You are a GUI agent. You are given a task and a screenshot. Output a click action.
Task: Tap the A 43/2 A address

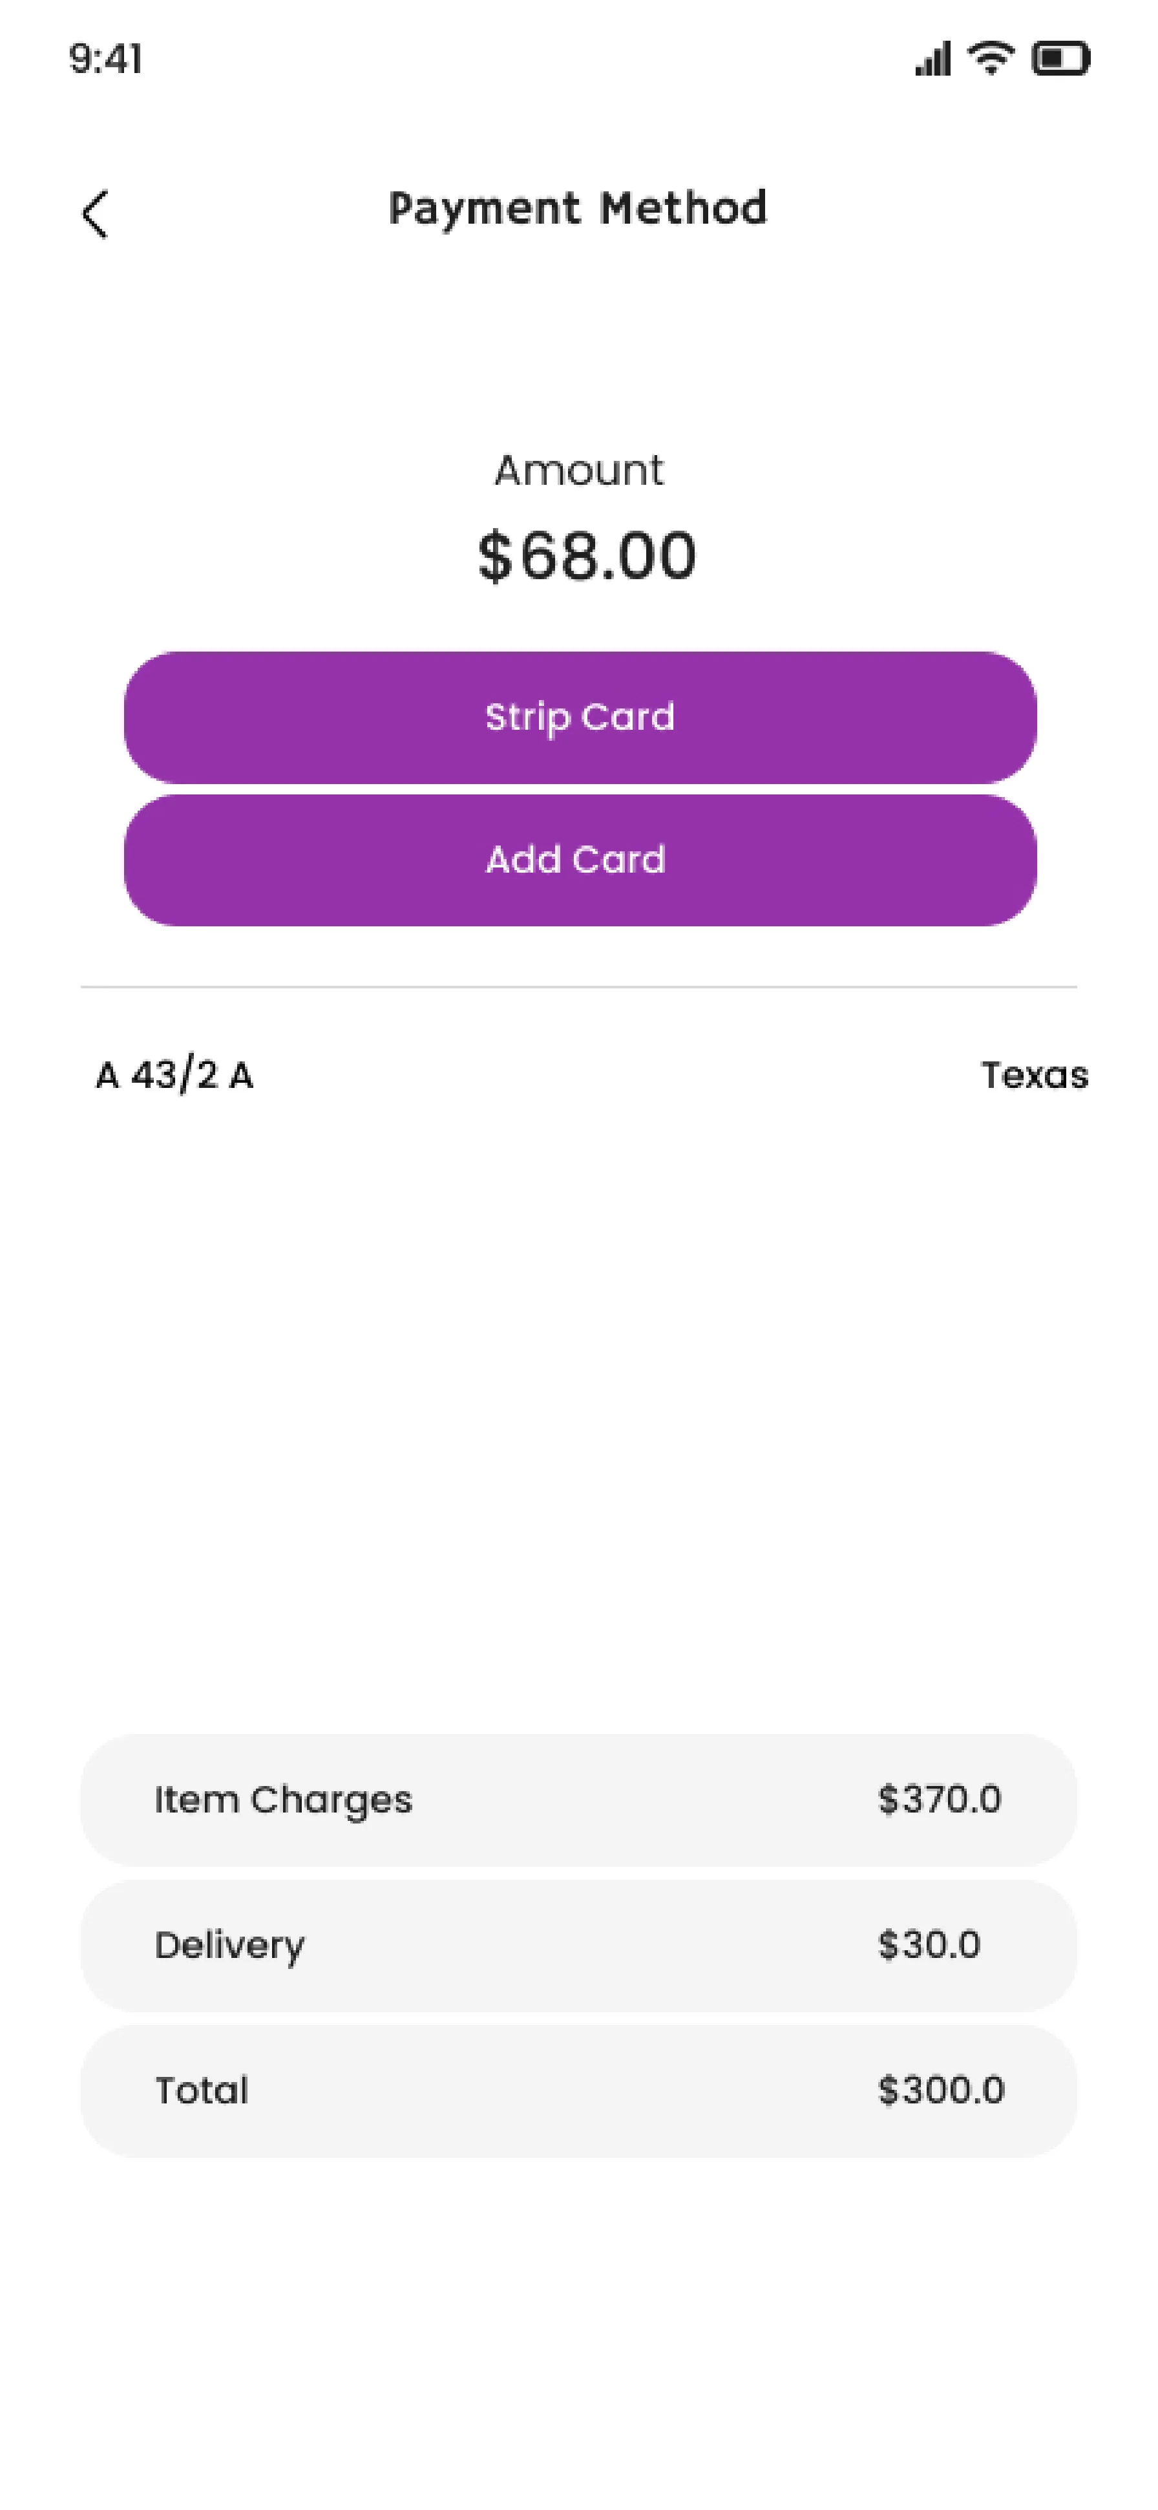[174, 1076]
